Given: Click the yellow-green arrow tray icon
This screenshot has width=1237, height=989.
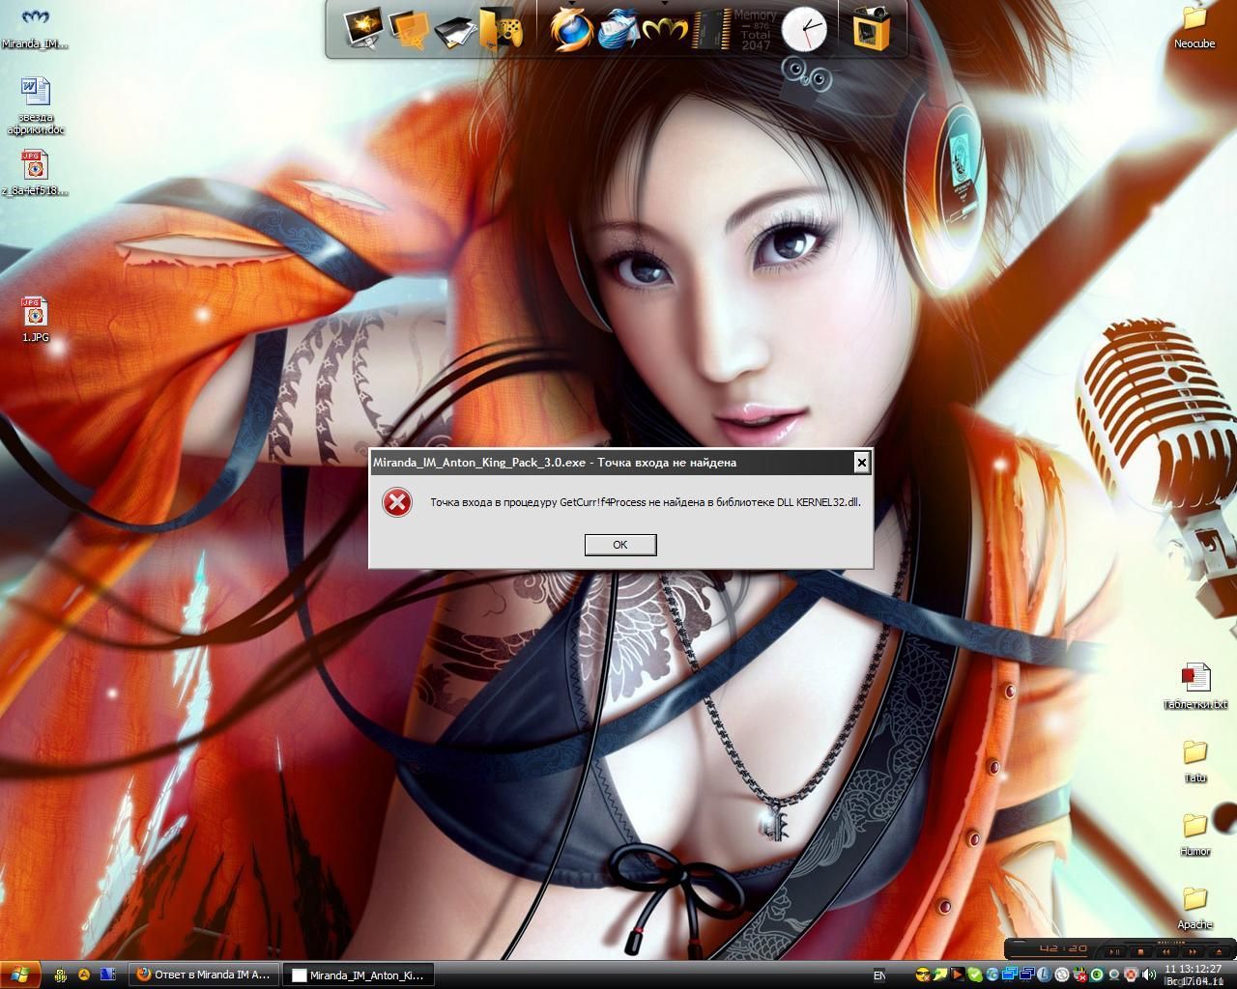Looking at the screenshot, I should 939,975.
